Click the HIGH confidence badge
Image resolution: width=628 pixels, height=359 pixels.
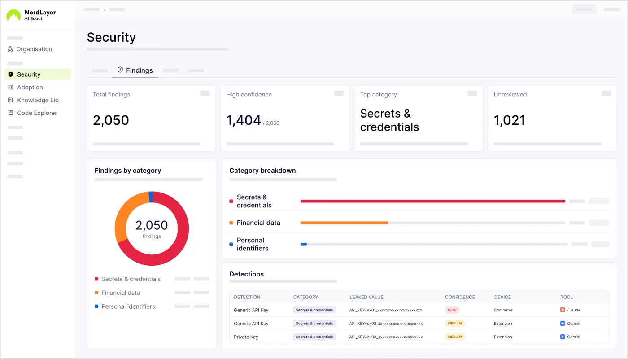point(452,310)
